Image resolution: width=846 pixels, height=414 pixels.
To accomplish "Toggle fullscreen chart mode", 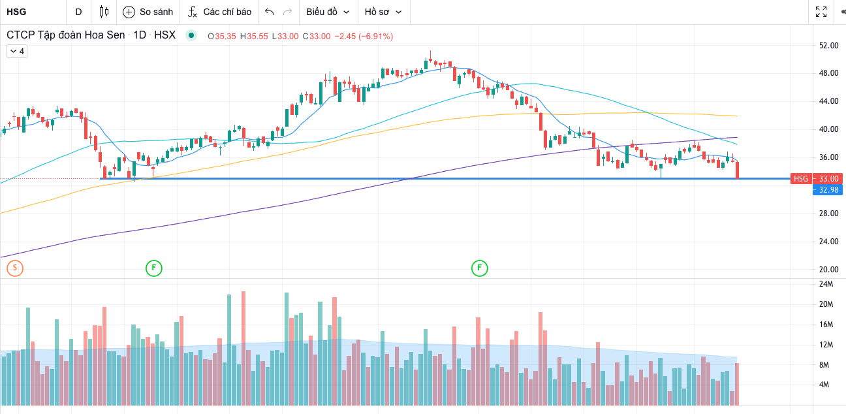I will point(822,12).
